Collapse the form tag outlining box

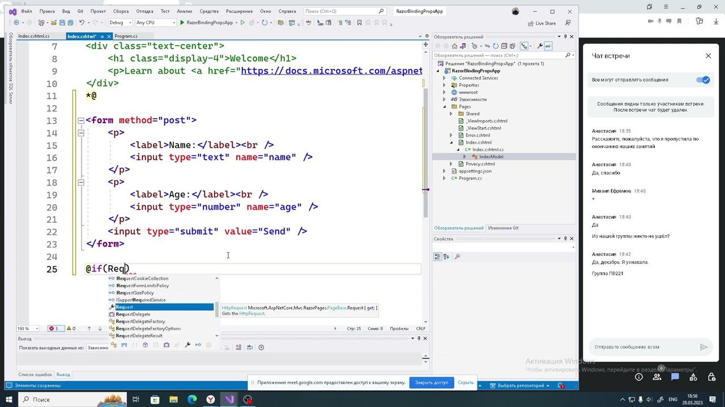(81, 120)
